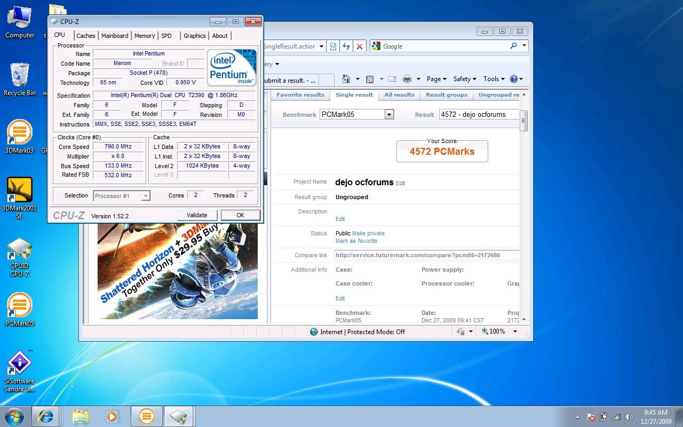Screen dimensions: 683x427
Task: Click Internet Explorer in the taskbar
Action: (45, 416)
